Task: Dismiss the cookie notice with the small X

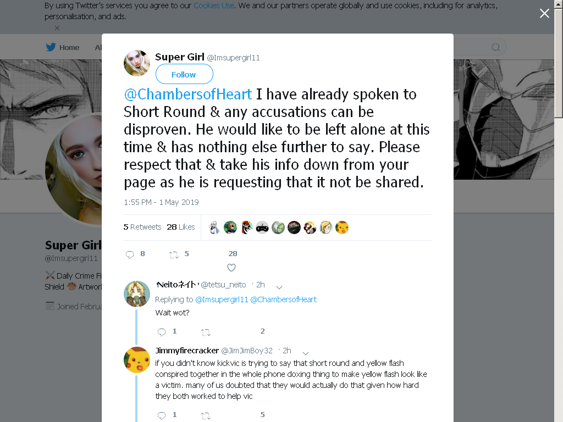Action: [x=57, y=28]
